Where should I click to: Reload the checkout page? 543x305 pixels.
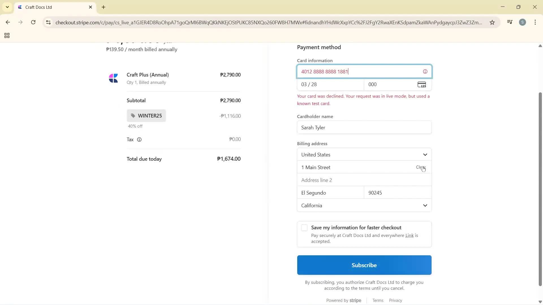33,22
